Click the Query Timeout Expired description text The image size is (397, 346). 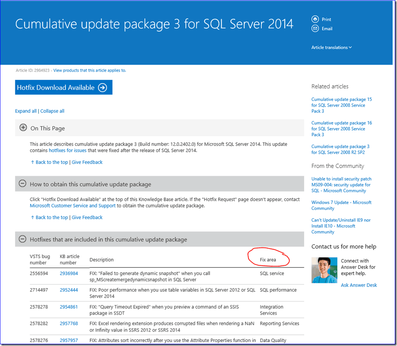(164, 310)
